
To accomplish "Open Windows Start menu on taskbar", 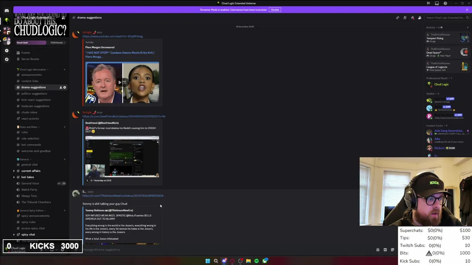I will pos(208,261).
